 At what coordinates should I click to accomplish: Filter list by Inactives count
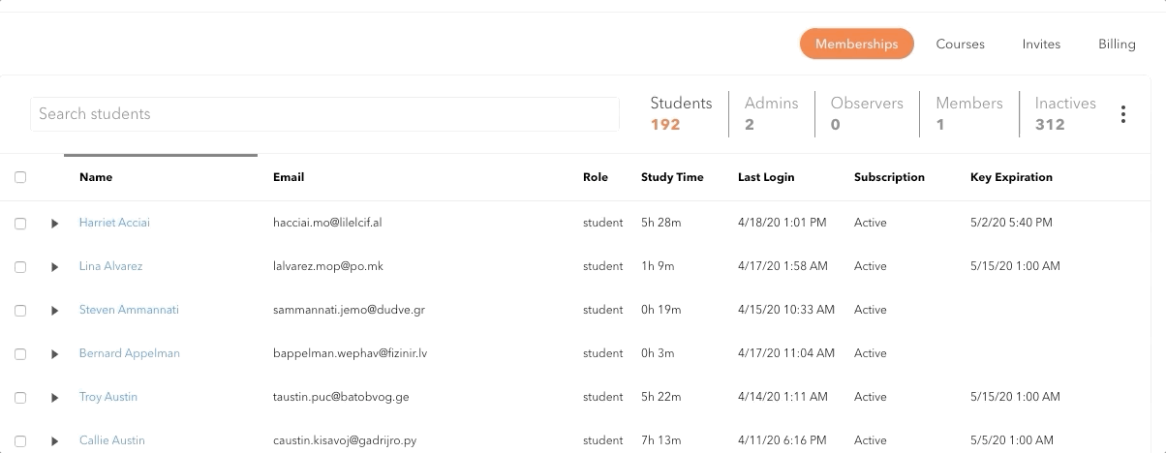point(1064,113)
